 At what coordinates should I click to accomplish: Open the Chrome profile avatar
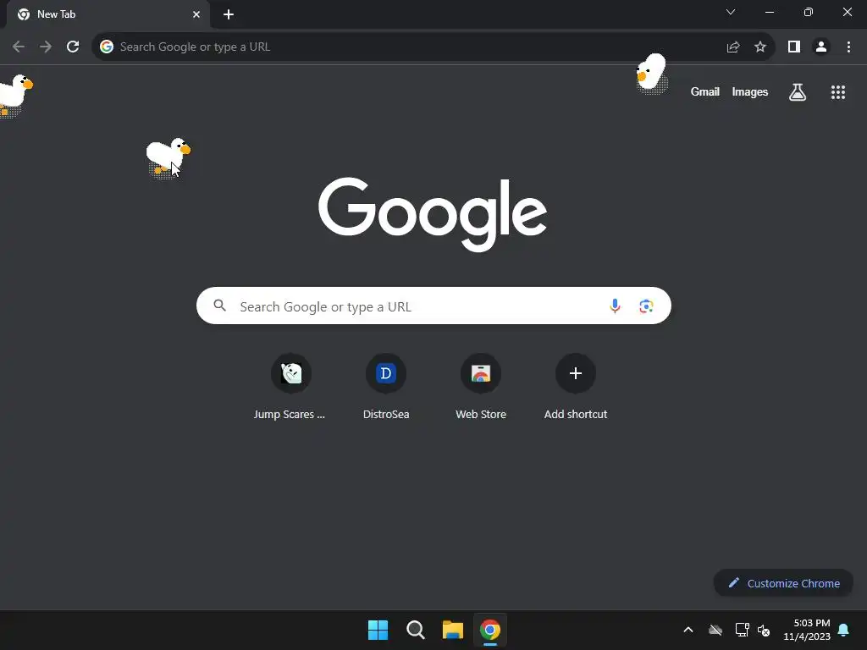(x=821, y=47)
